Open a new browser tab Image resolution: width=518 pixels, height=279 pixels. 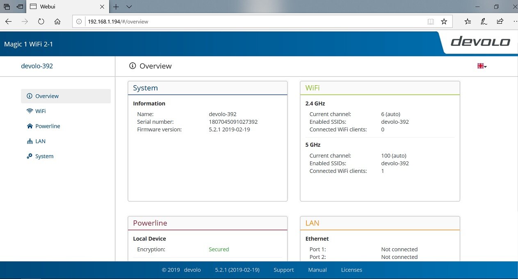[116, 7]
